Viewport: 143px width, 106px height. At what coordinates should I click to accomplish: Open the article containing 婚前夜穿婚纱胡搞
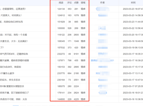[x=14, y=60]
